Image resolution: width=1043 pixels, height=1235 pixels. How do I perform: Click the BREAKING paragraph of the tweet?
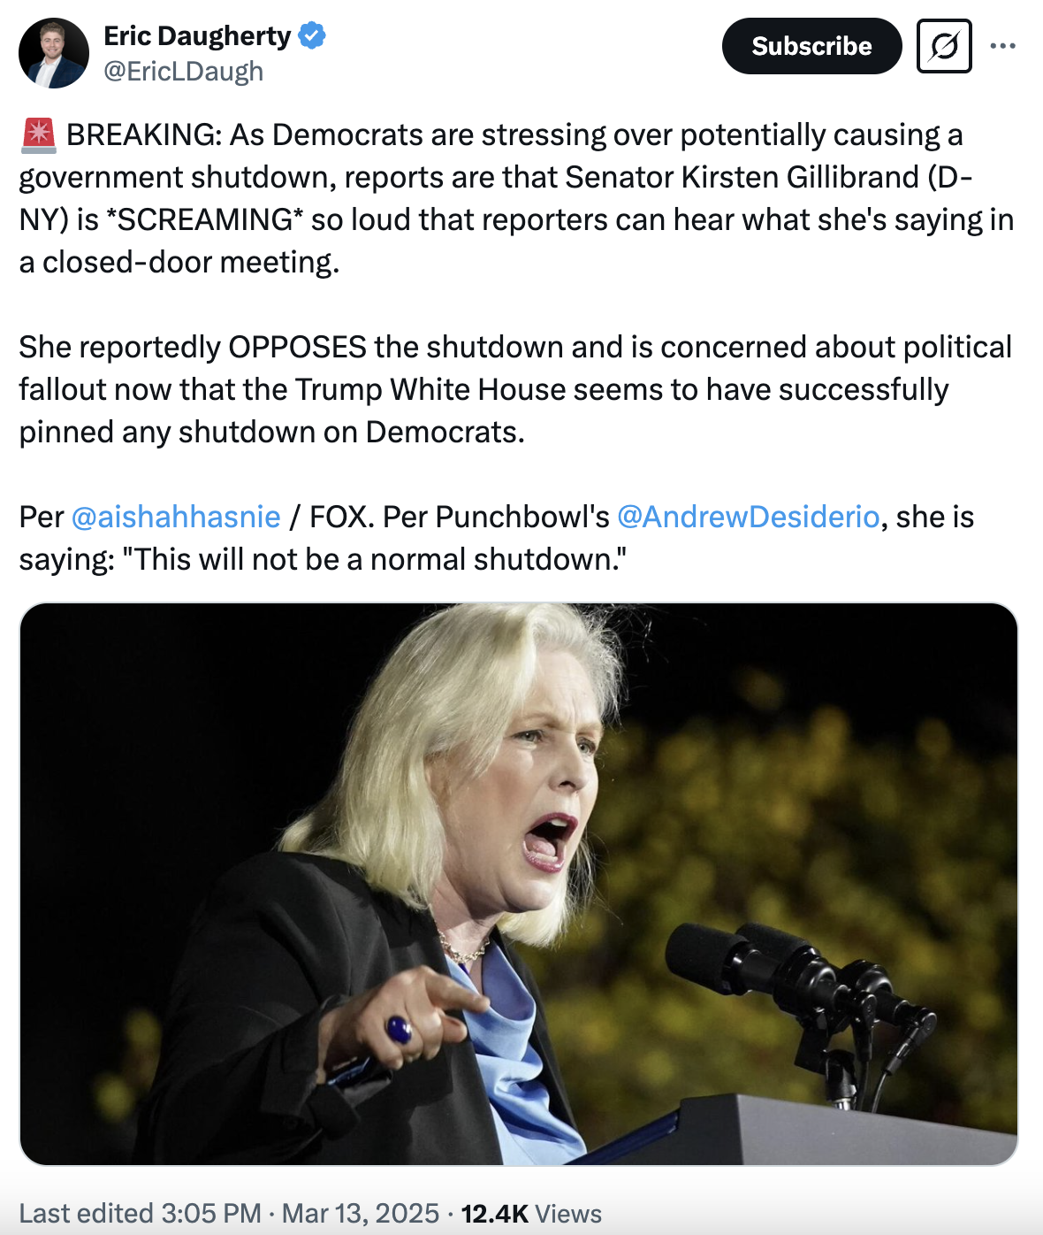(517, 198)
